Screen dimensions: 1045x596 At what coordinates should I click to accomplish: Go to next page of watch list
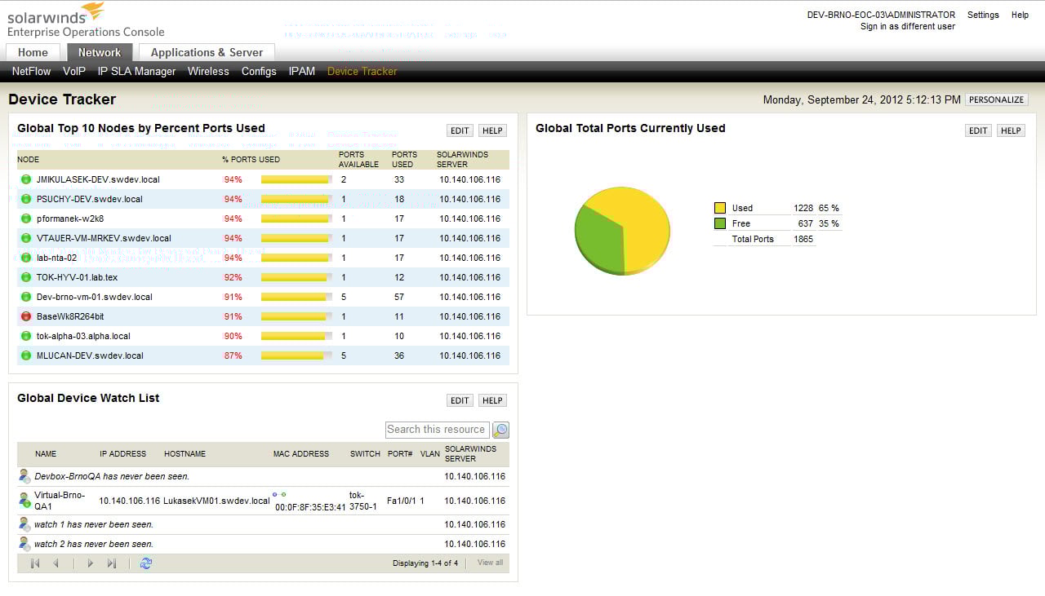(90, 563)
